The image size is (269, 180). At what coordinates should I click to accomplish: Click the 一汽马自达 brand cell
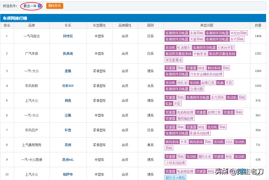pyautogui.click(x=31, y=36)
